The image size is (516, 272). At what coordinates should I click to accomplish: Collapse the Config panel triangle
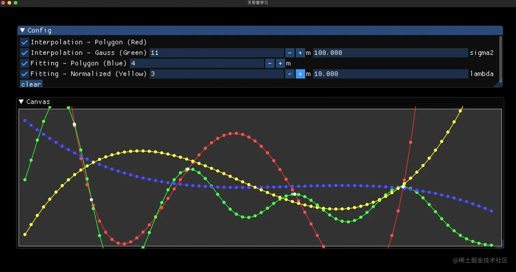23,30
